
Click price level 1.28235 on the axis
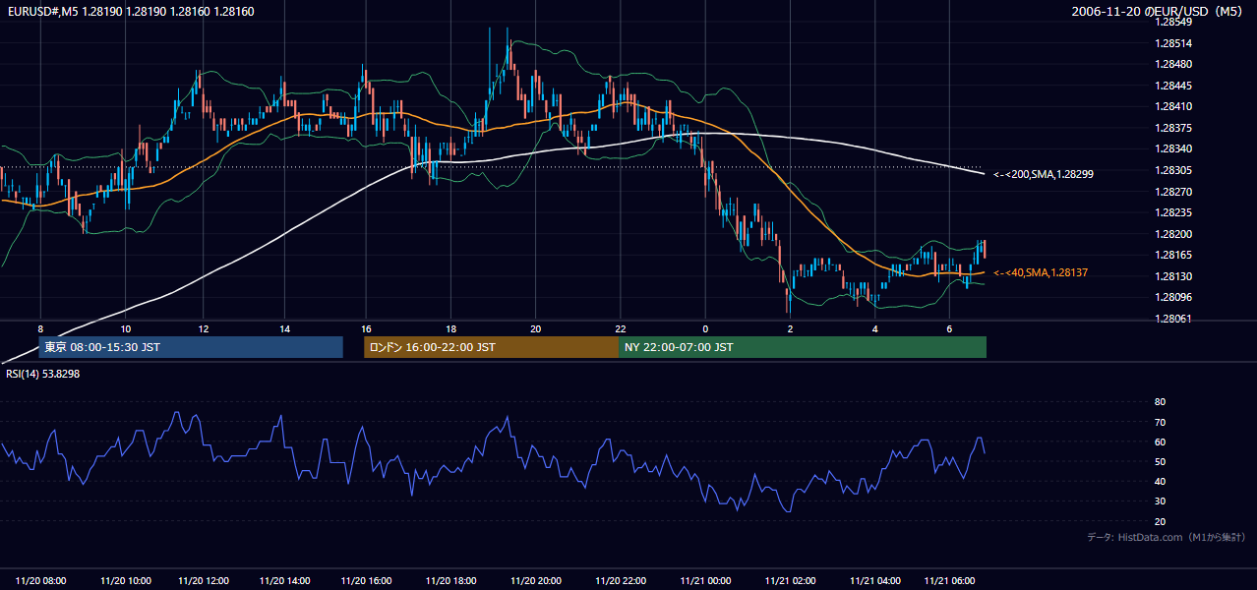1172,212
